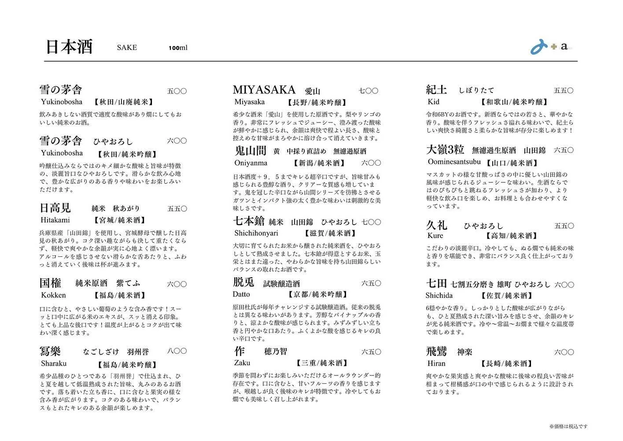Click the romanized name Oniyanma

251,163
